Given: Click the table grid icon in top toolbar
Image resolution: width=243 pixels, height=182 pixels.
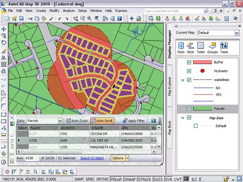Looking at the screenshot, I should (x=226, y=19).
